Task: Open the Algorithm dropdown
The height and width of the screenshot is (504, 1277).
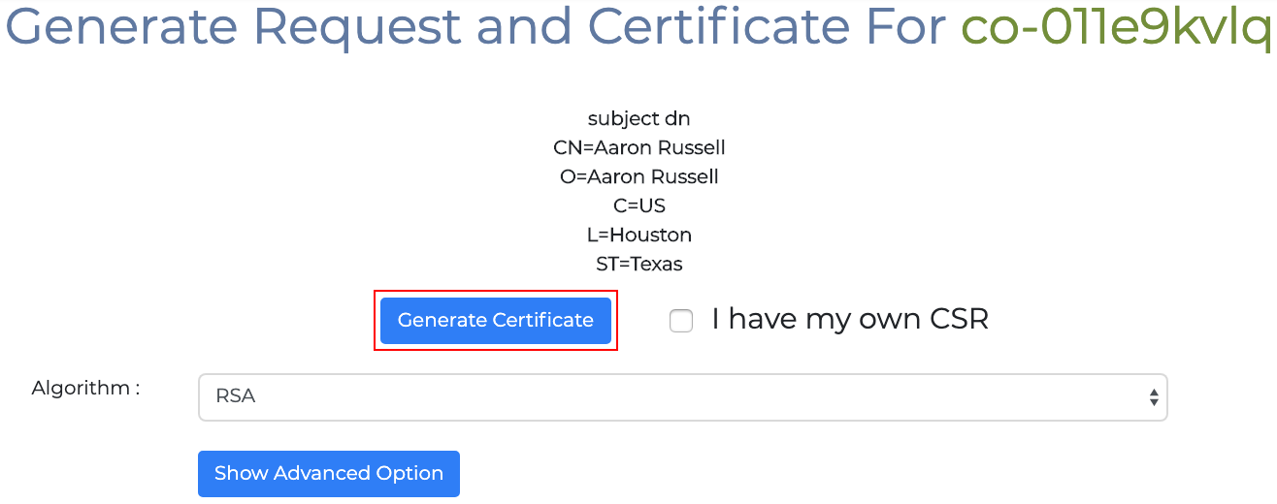Action: click(682, 397)
